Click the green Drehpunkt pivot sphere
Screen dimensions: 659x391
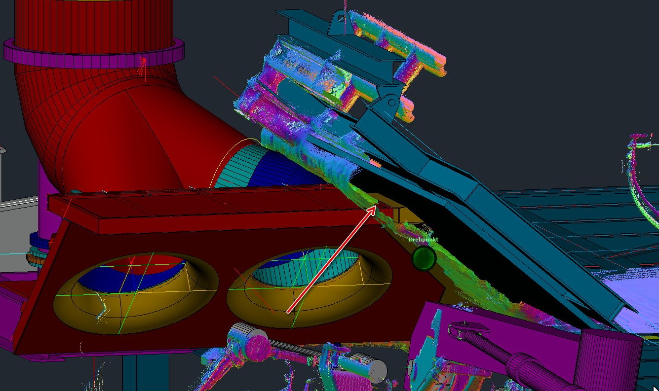coord(424,258)
